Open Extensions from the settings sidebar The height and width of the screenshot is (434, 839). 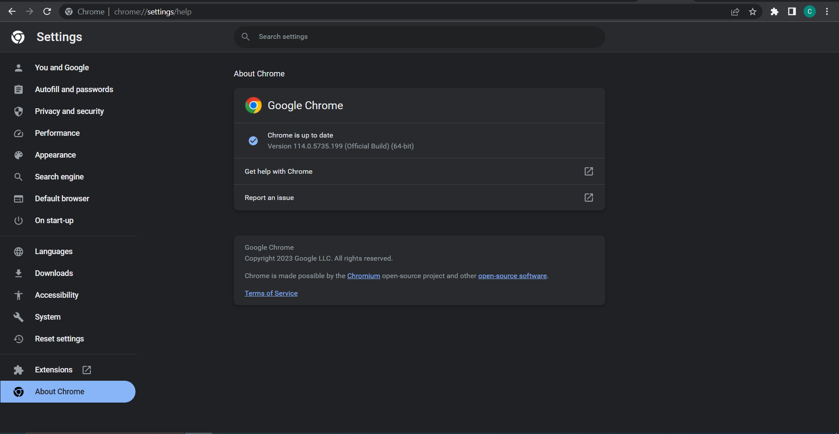coord(54,370)
